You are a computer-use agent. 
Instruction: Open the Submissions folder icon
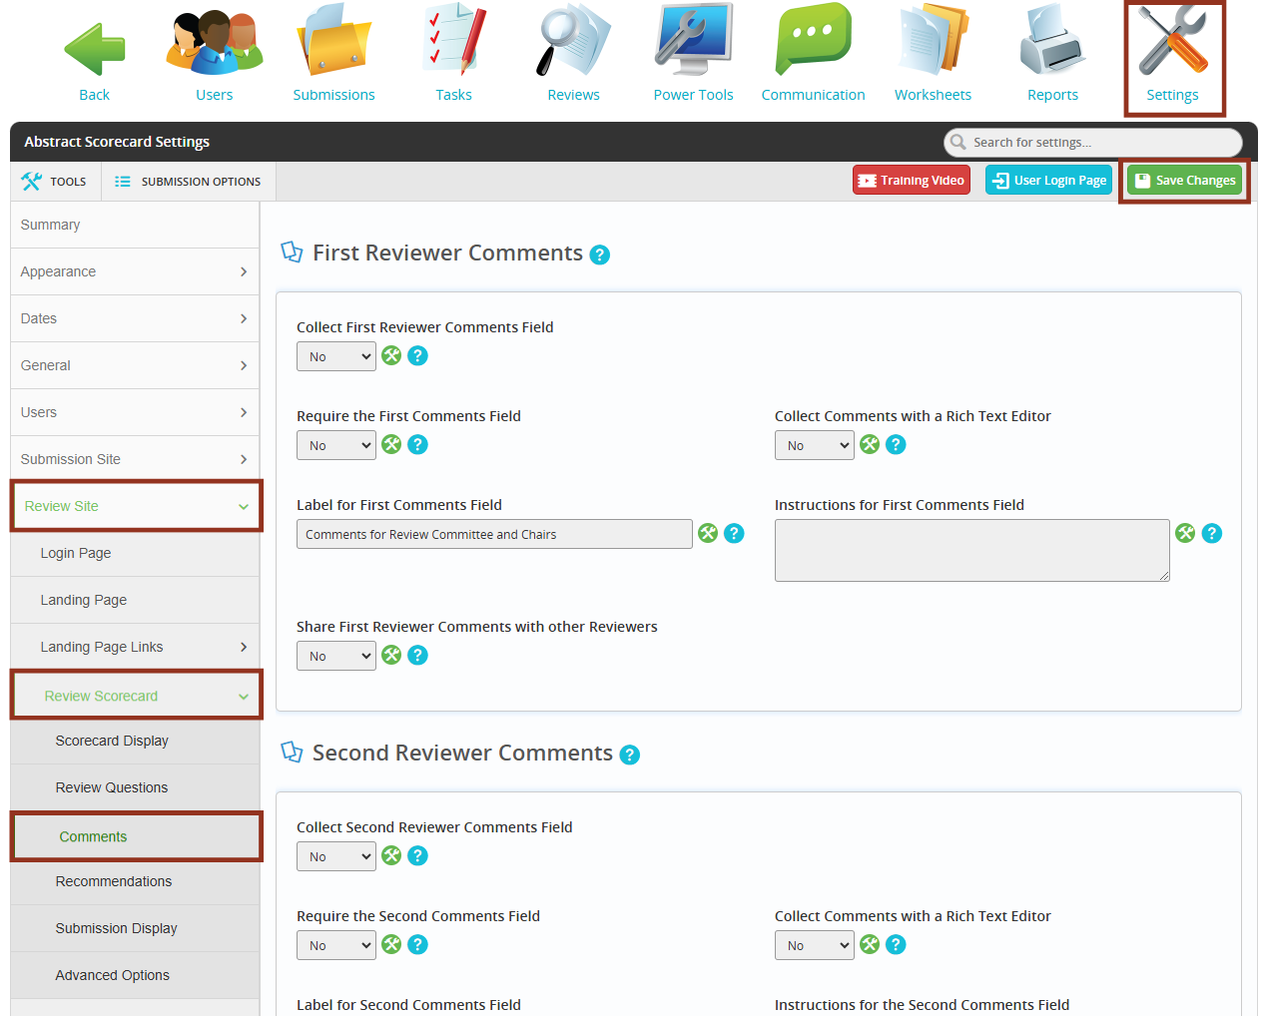[x=333, y=41]
